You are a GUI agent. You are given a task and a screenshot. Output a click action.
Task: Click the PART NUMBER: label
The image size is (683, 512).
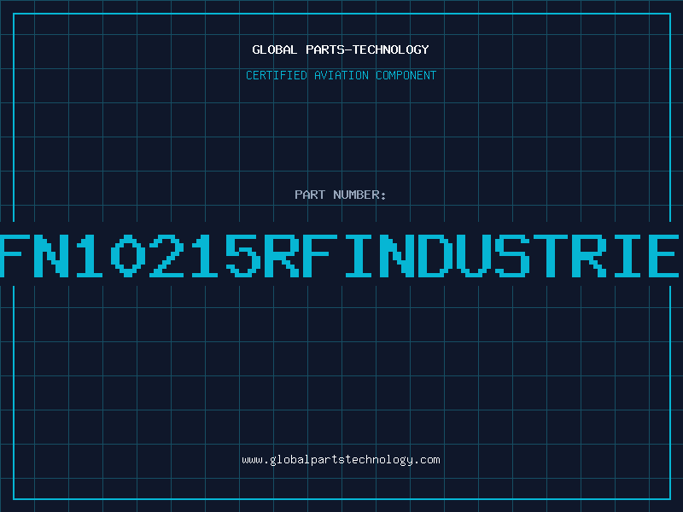pos(341,195)
